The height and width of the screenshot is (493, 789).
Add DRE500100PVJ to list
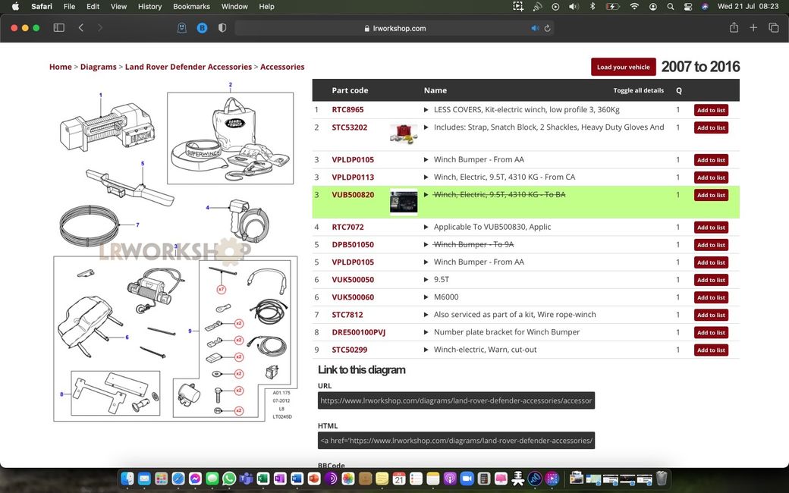[x=711, y=332]
